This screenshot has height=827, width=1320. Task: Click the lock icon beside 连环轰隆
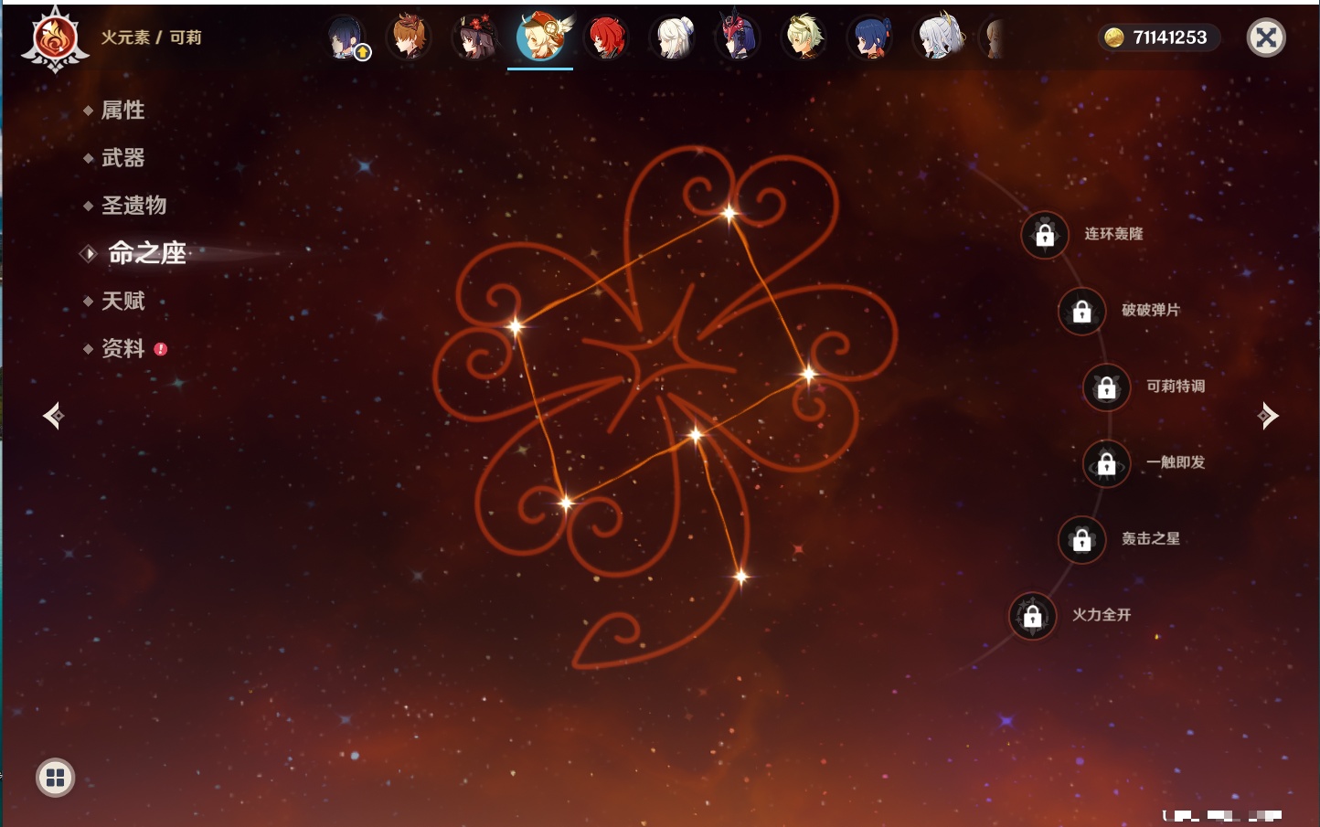(1045, 235)
